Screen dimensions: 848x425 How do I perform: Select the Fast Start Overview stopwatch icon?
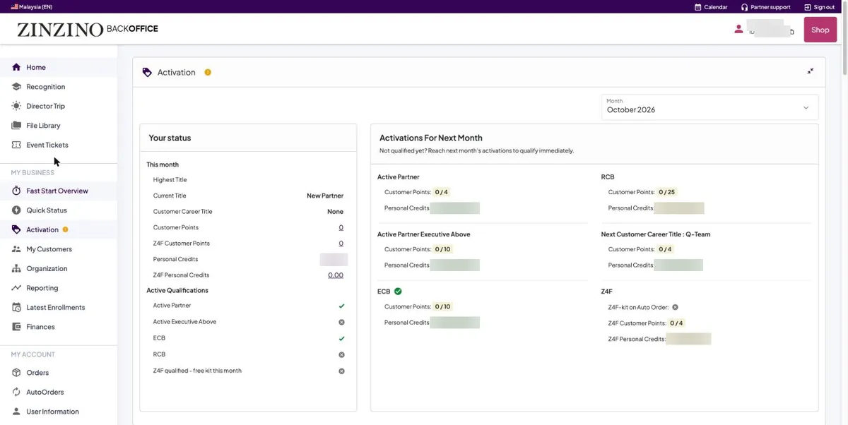tap(16, 191)
